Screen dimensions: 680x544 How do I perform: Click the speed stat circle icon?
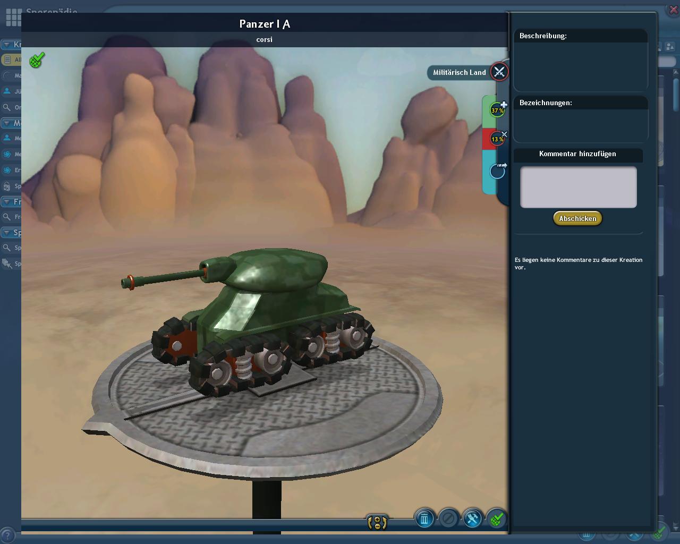pos(498,171)
